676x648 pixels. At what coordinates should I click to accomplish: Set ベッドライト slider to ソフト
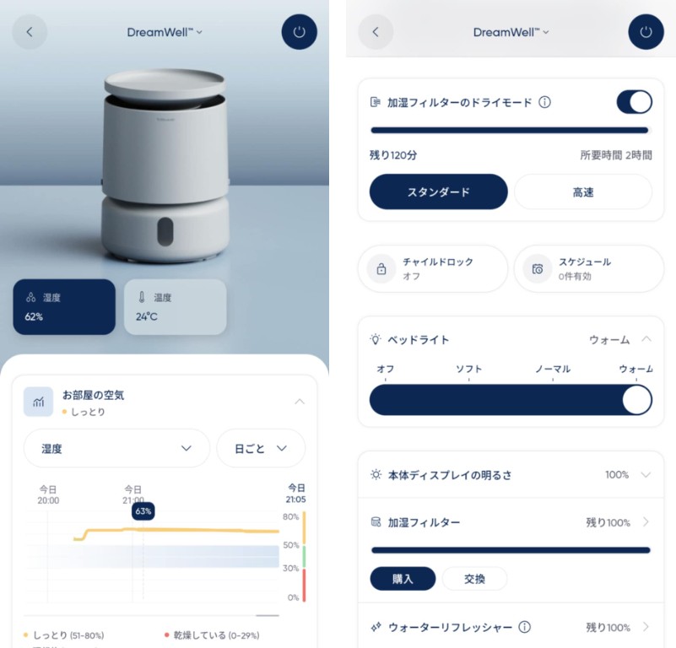[469, 400]
